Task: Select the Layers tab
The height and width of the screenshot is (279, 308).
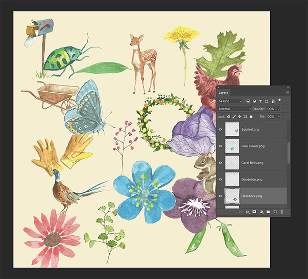Action: coord(224,93)
